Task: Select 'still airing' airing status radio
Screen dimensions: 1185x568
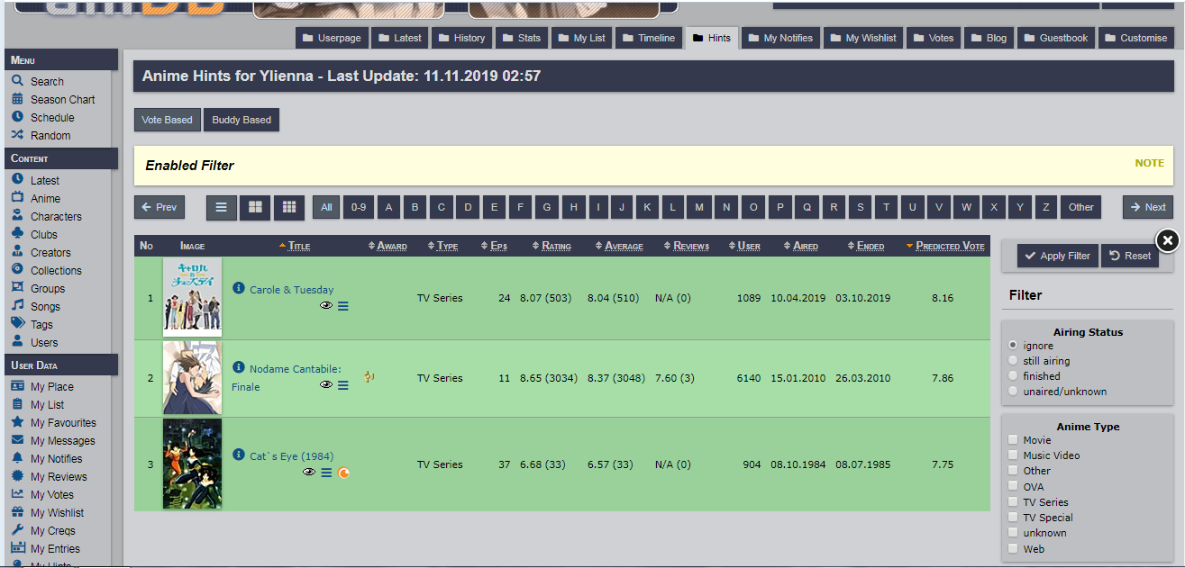Action: click(x=1014, y=361)
